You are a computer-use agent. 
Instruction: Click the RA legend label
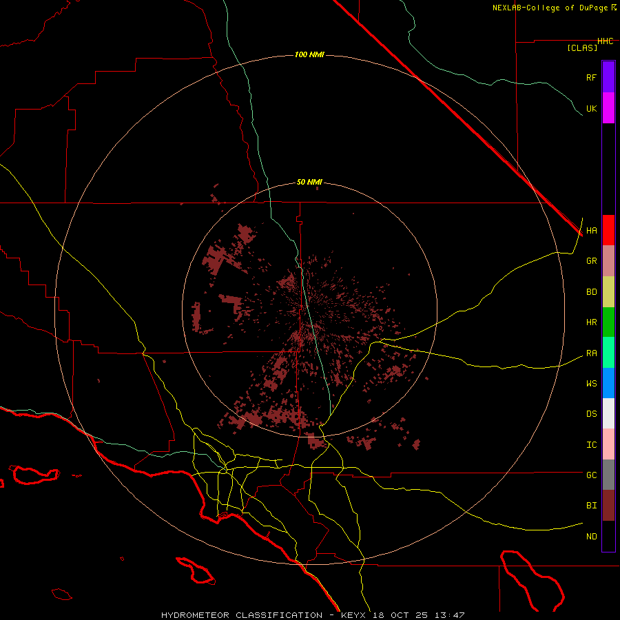coord(591,353)
